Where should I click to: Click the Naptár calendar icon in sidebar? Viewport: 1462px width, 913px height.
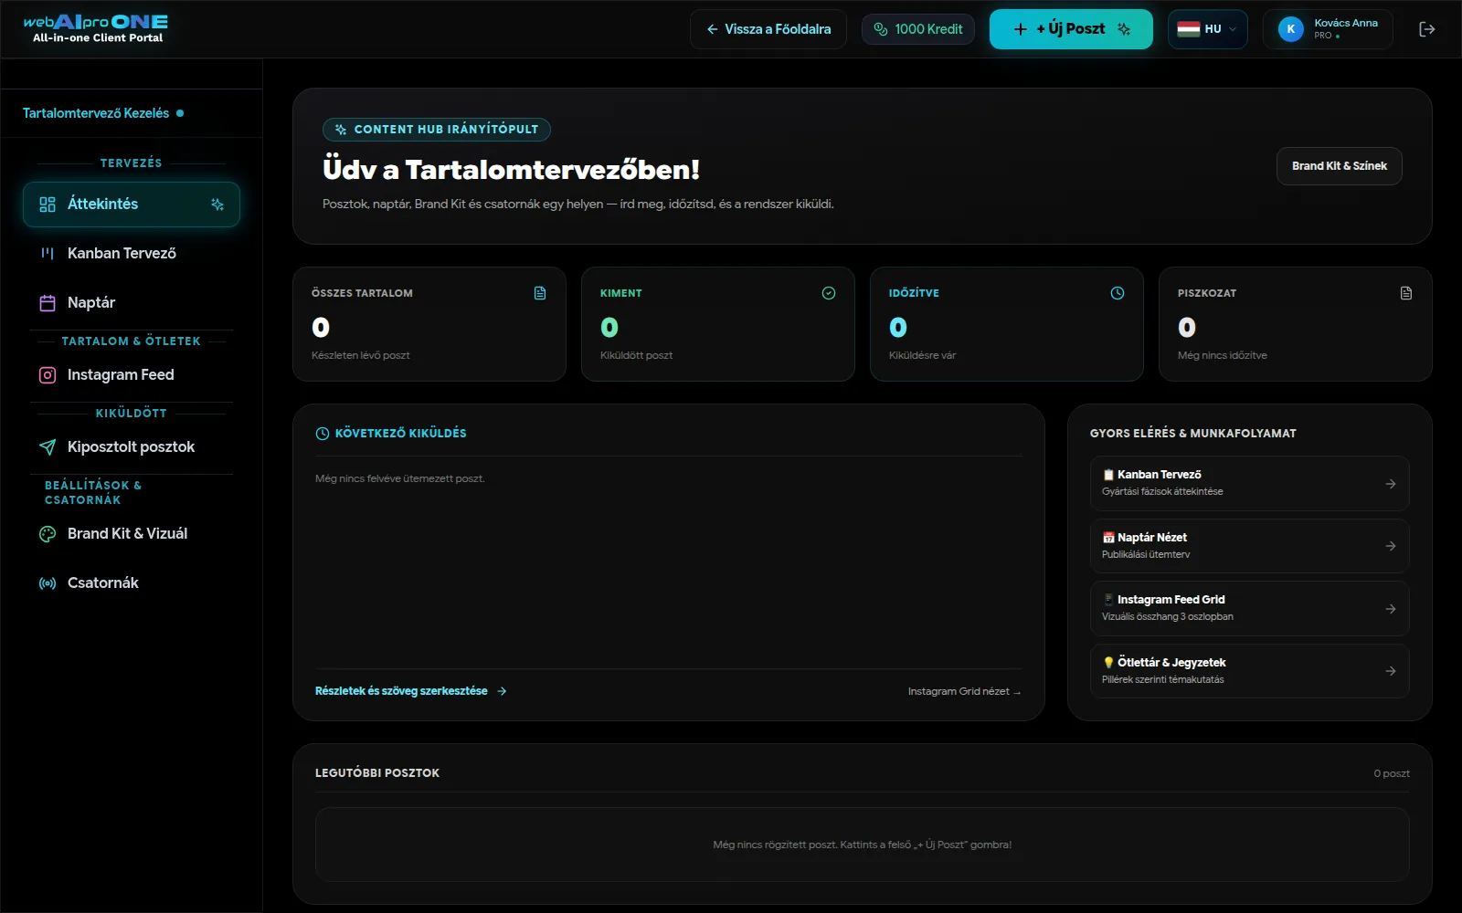tap(48, 303)
